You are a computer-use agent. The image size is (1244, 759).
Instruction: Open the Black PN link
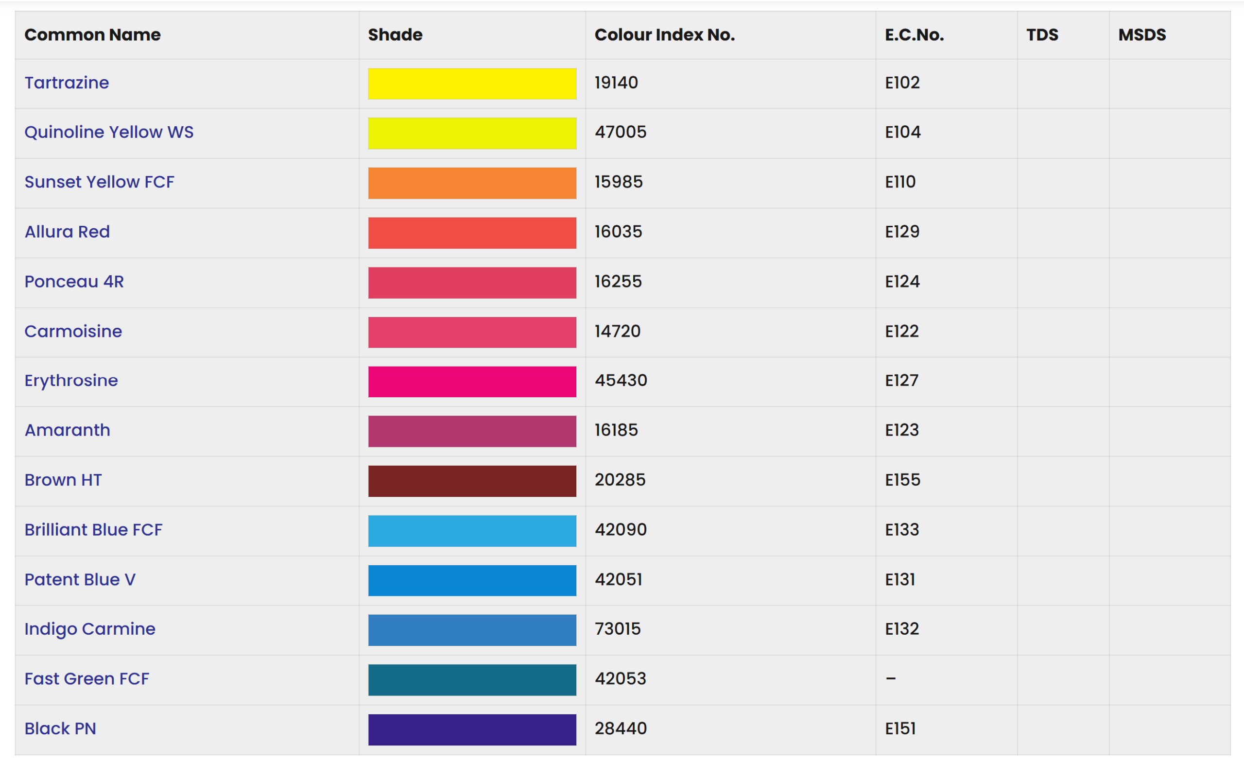click(x=60, y=729)
